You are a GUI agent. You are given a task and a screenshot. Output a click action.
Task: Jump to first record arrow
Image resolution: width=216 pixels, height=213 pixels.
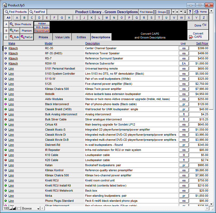[185, 12]
